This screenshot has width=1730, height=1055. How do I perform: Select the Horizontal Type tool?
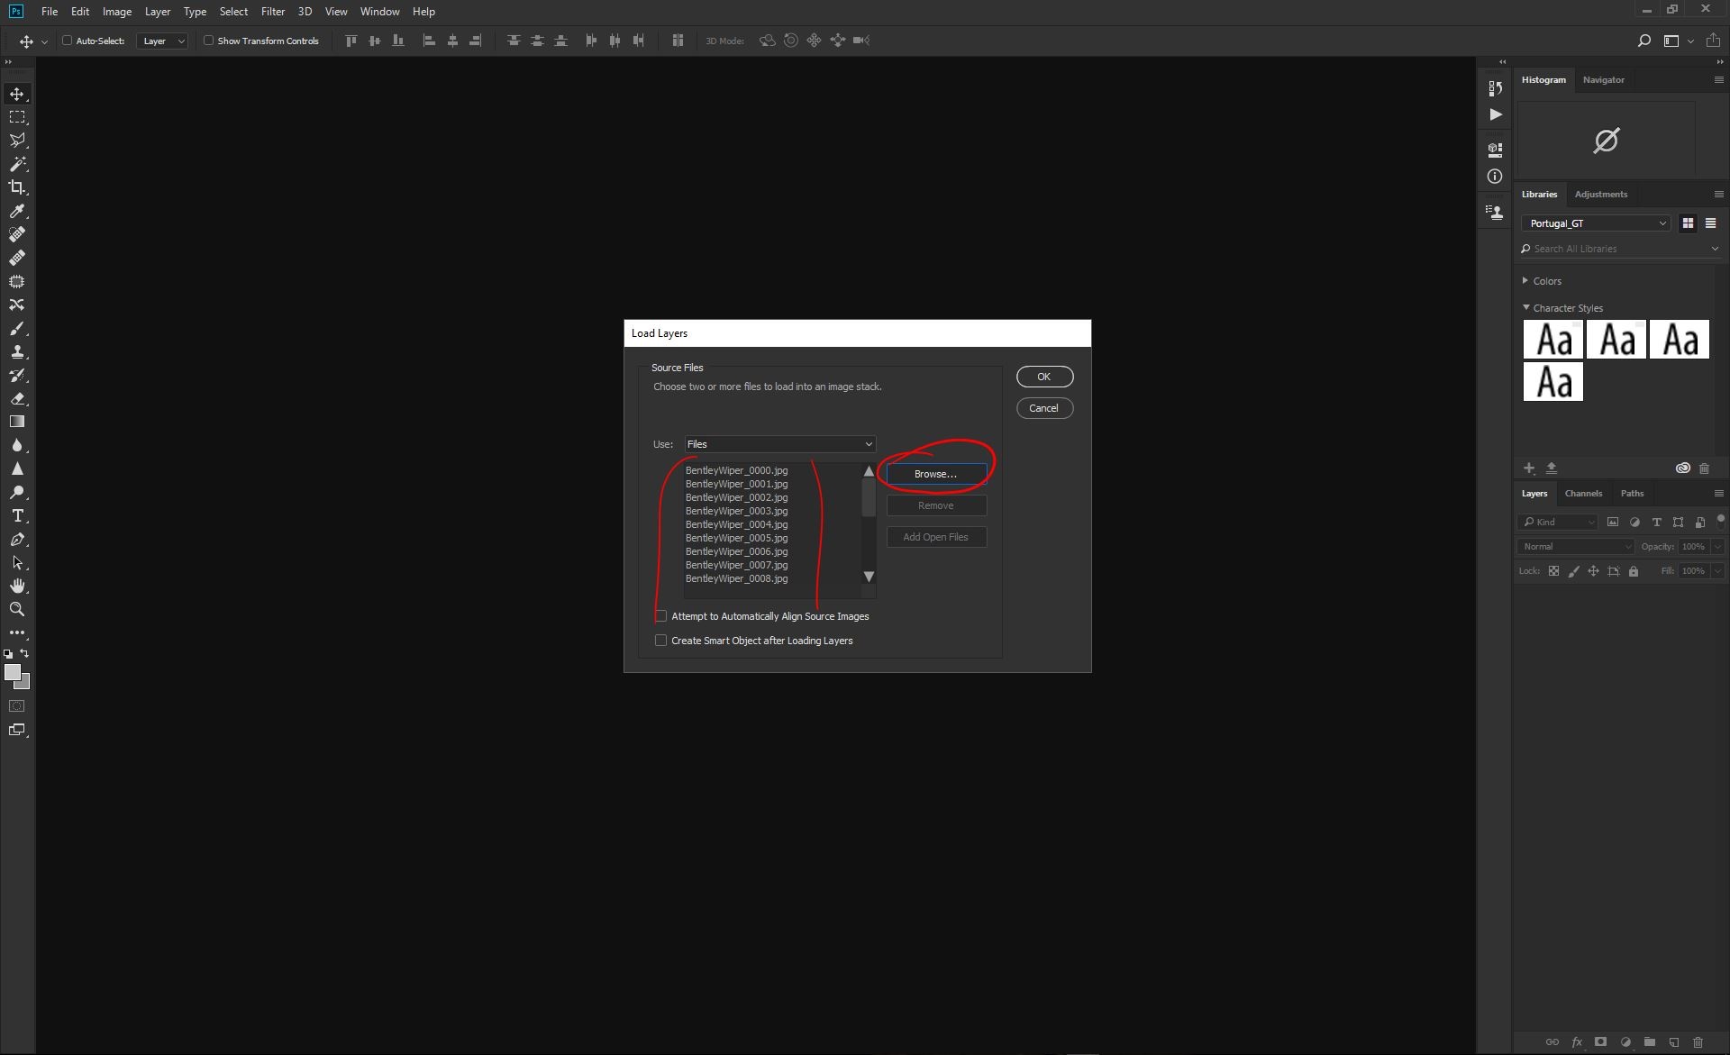(17, 516)
